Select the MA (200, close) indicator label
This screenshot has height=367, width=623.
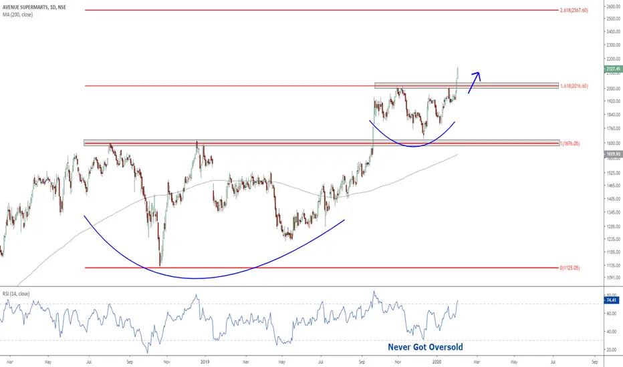click(x=17, y=15)
